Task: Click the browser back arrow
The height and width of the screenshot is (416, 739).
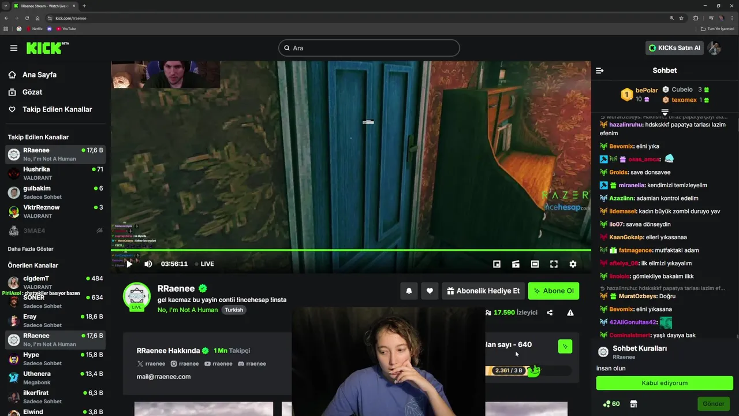Action: (6, 18)
